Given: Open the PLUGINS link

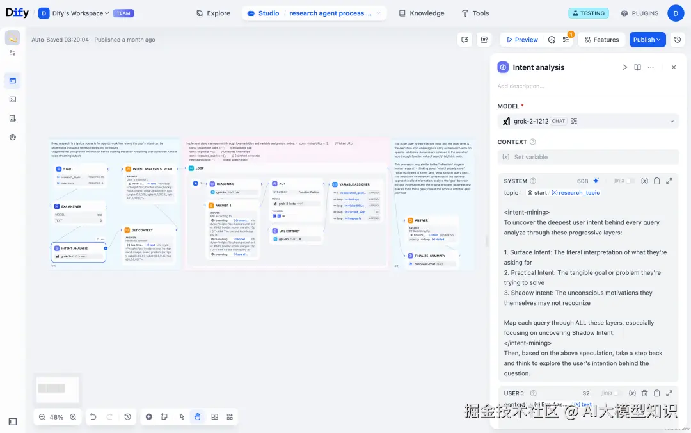Looking at the screenshot, I should 639,13.
